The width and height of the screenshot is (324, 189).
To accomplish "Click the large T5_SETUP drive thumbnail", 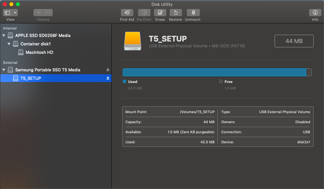I will [x=133, y=41].
